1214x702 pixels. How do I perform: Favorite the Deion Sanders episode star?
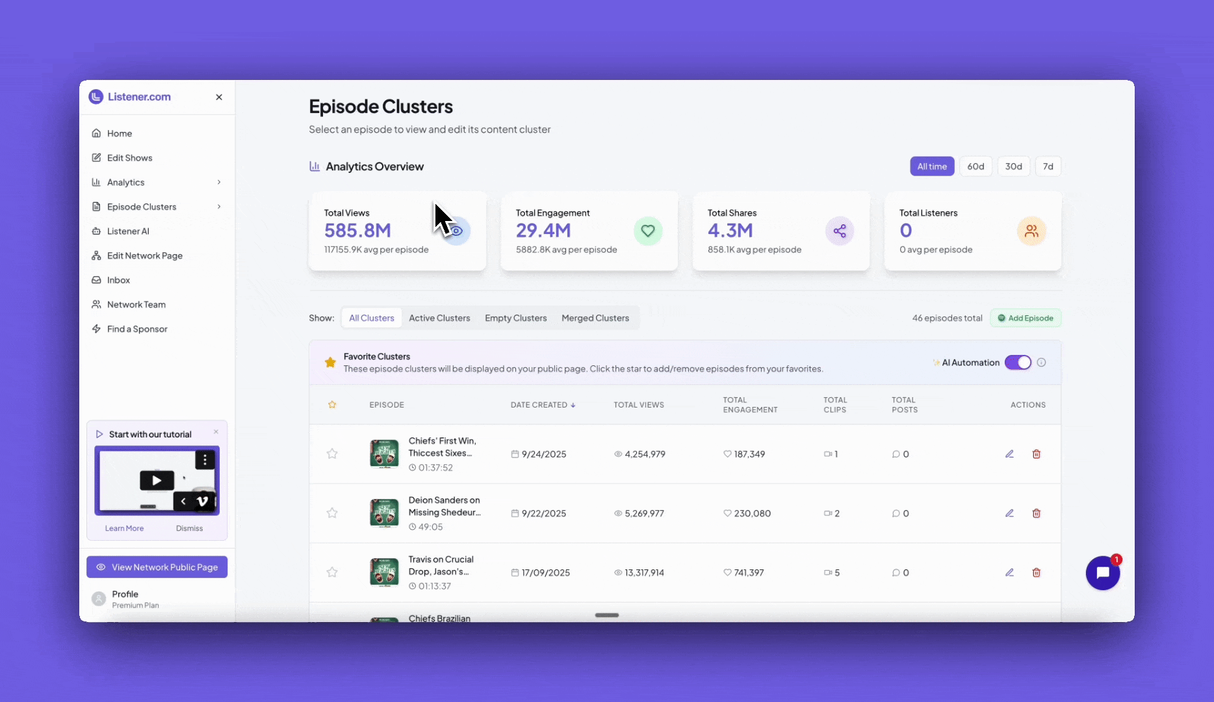tap(332, 513)
